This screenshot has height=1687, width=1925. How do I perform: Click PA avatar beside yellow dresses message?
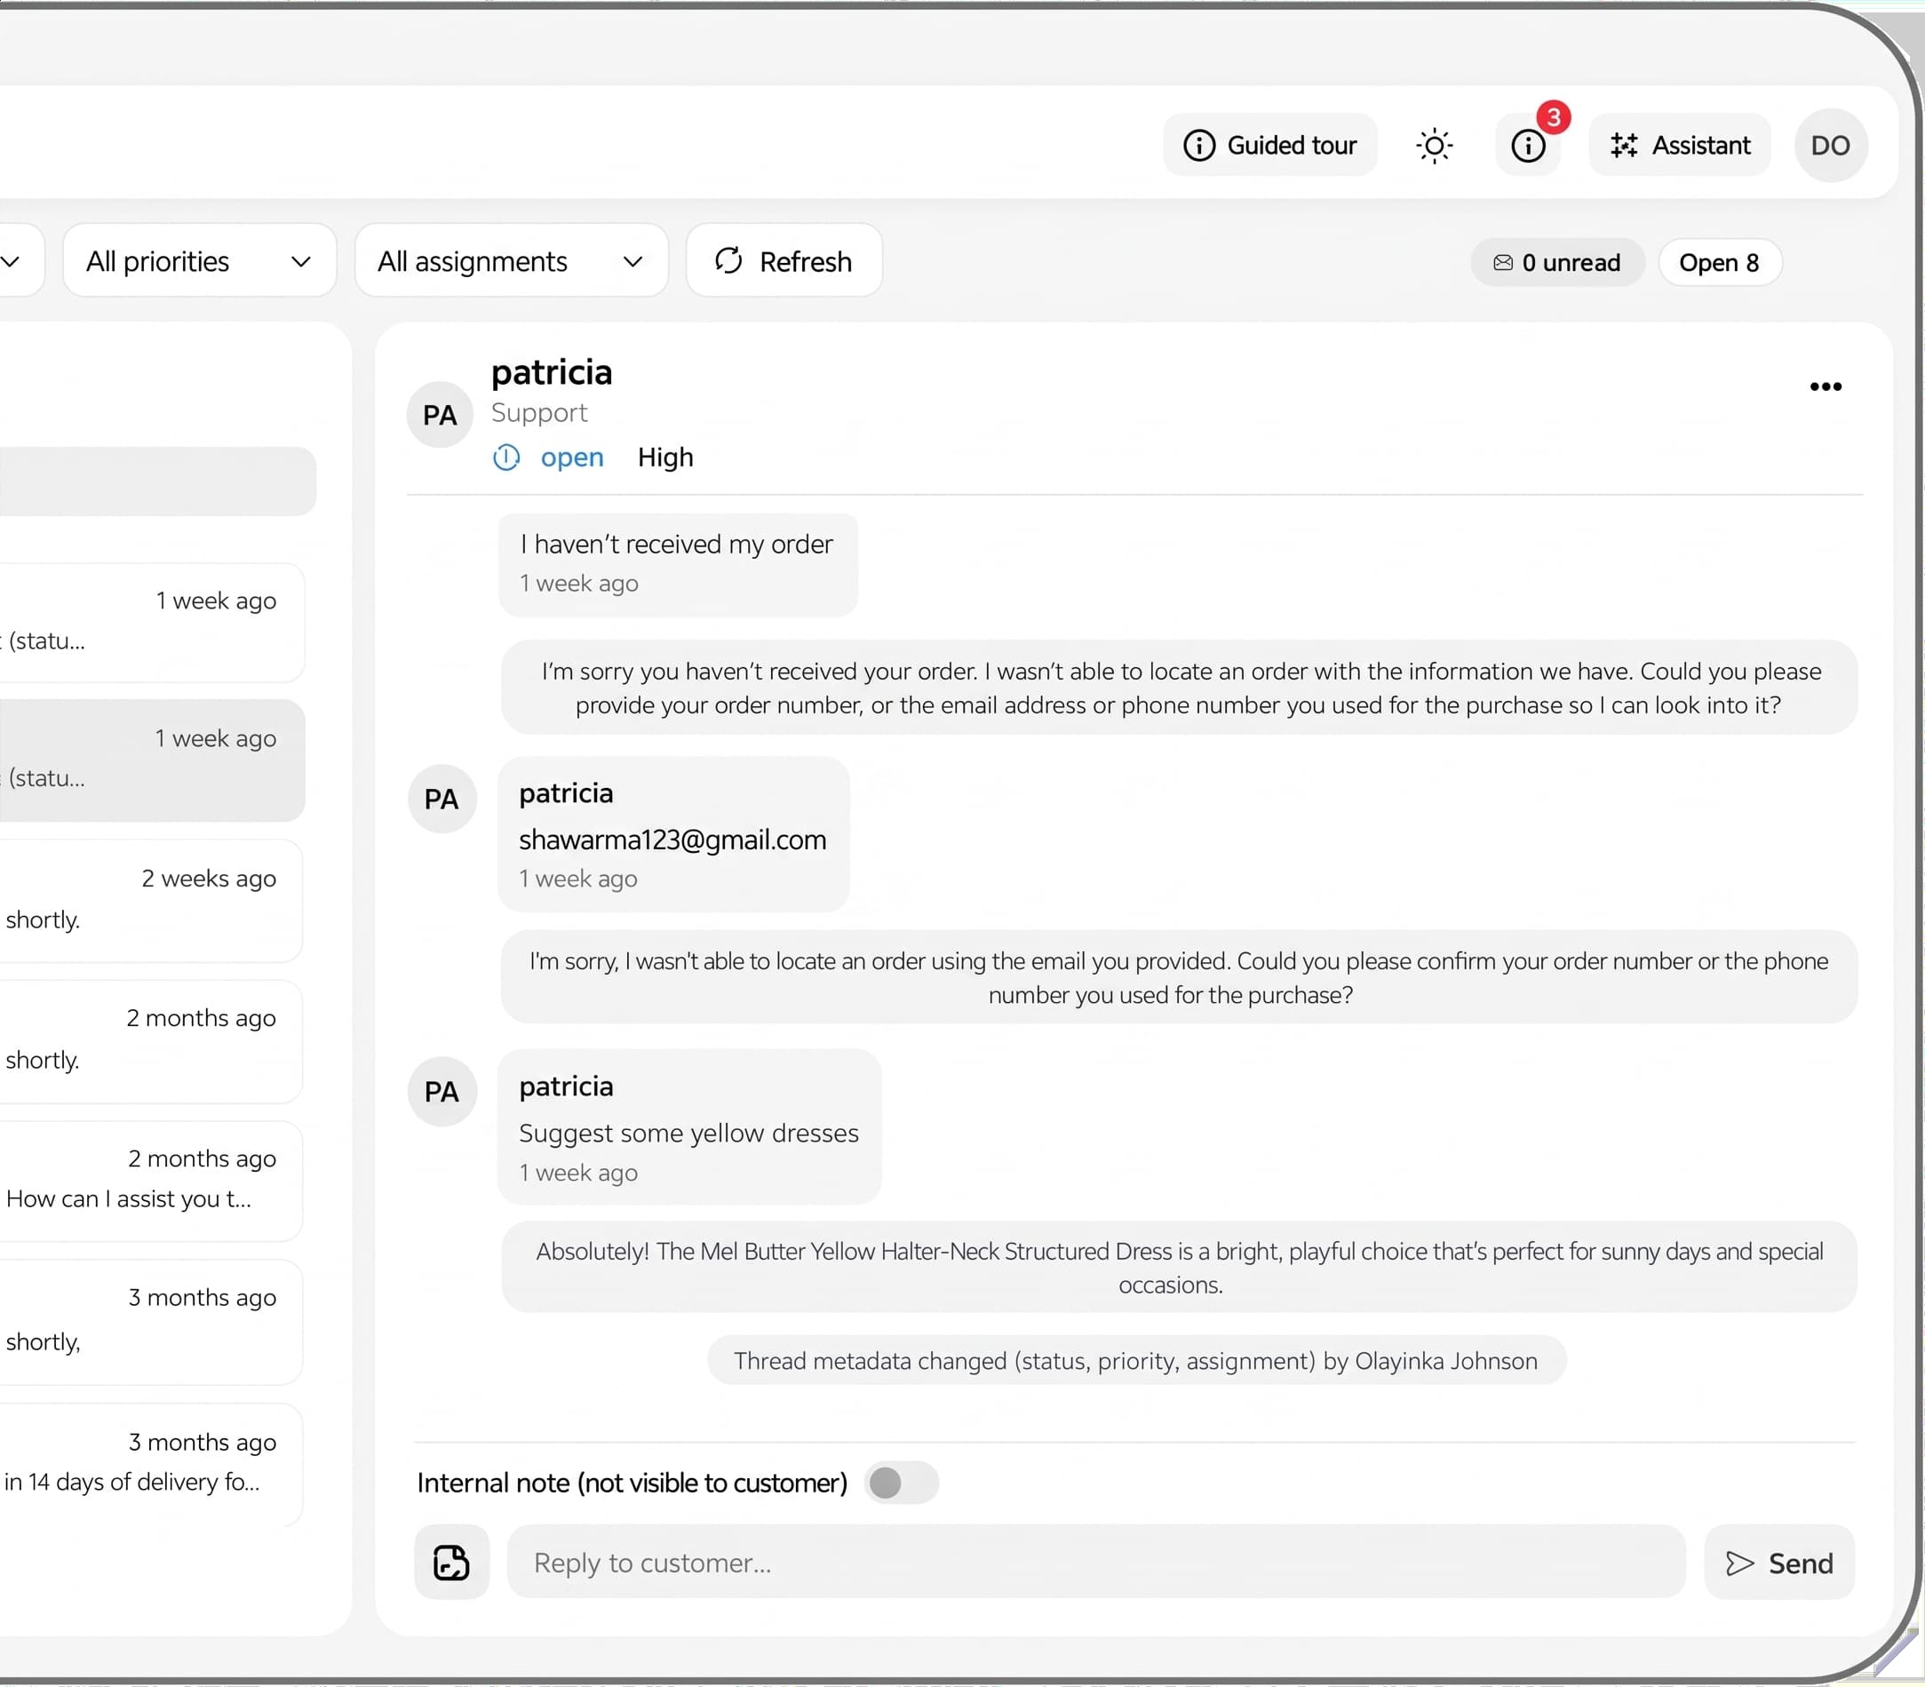coord(441,1092)
